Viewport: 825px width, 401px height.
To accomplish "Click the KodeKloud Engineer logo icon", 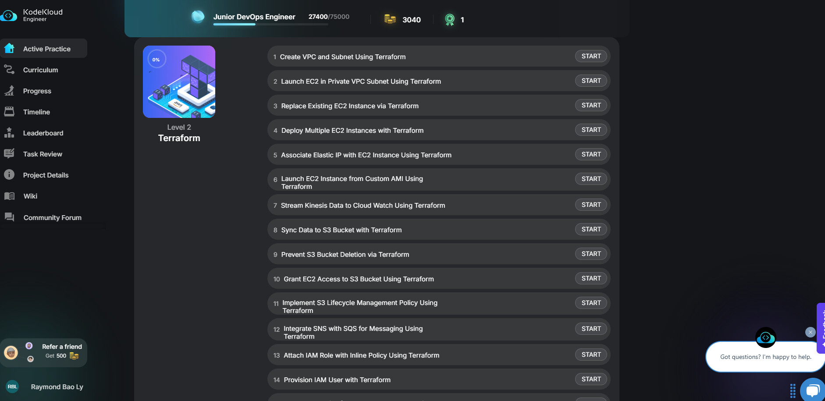I will tap(8, 16).
